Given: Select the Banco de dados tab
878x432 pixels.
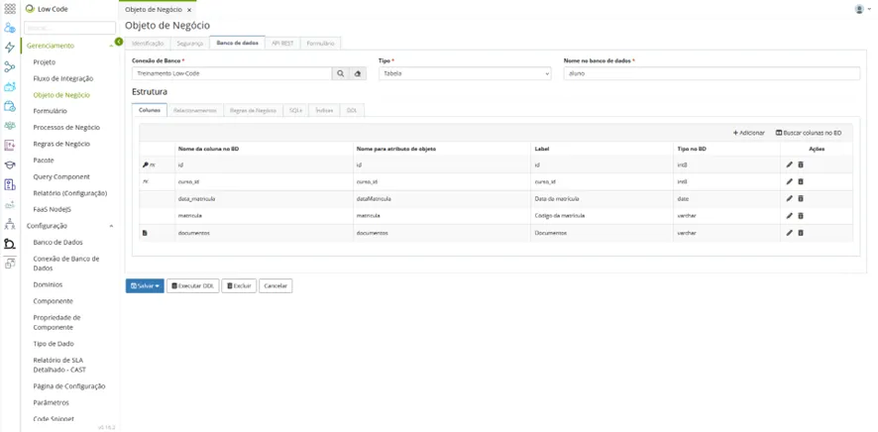Looking at the screenshot, I should click(x=238, y=43).
